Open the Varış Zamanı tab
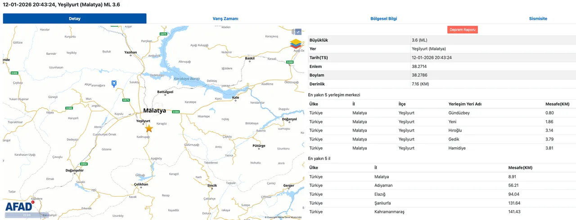The height and width of the screenshot is (220, 576). pyautogui.click(x=225, y=18)
